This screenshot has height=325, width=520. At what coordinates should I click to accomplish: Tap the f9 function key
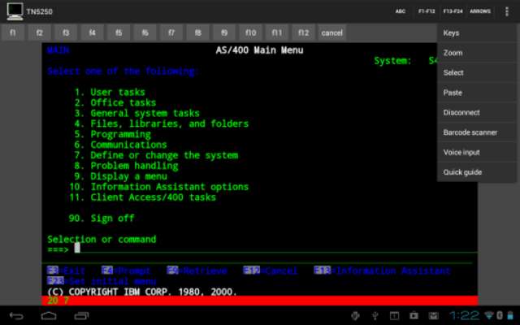click(224, 32)
